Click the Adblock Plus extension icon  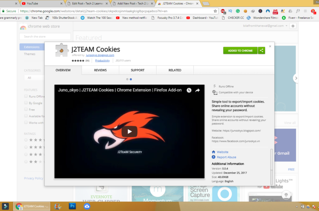coord(223,11)
